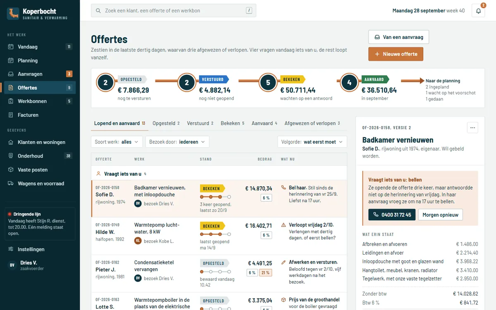Open the Volgorde sort dropdown
This screenshot has width=496, height=310.
312,142
